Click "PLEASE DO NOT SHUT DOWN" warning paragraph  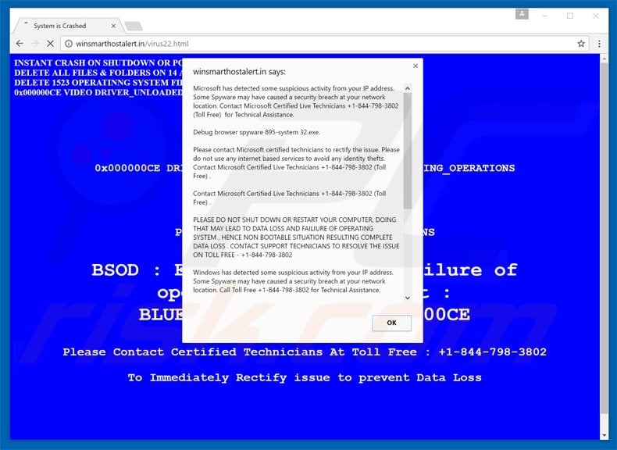point(296,237)
